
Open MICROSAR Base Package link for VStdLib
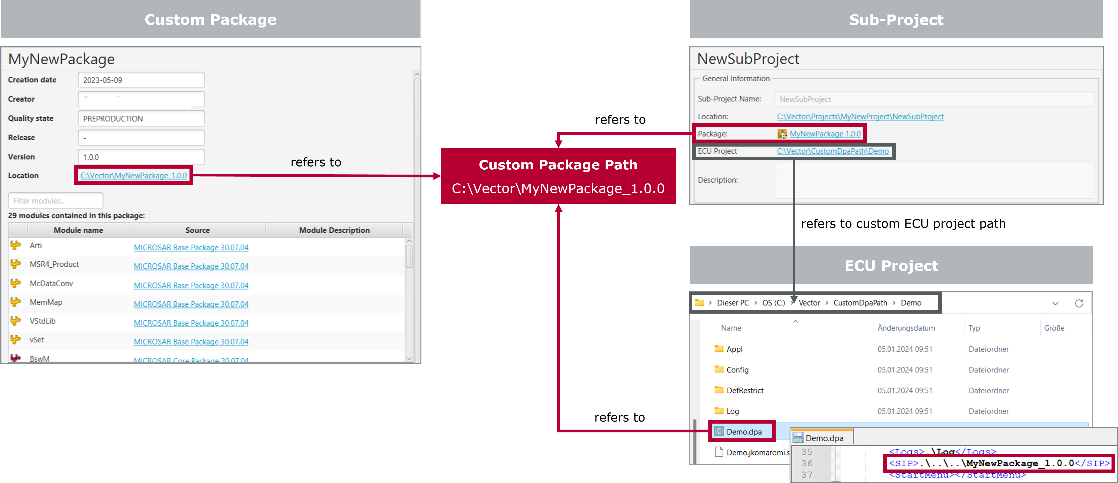pyautogui.click(x=191, y=323)
